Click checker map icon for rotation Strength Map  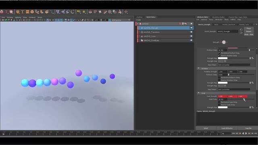(x=253, y=83)
